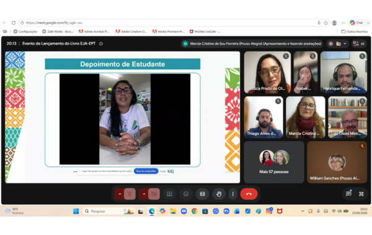Toggle closed captions in the call bar
The height and width of the screenshot is (235, 372).
(x=202, y=194)
